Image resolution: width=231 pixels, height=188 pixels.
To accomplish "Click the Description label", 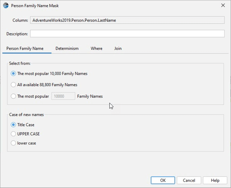I will [17, 34].
